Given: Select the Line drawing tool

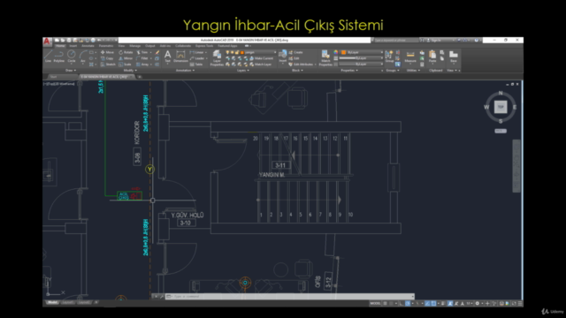Looking at the screenshot, I should click(48, 57).
